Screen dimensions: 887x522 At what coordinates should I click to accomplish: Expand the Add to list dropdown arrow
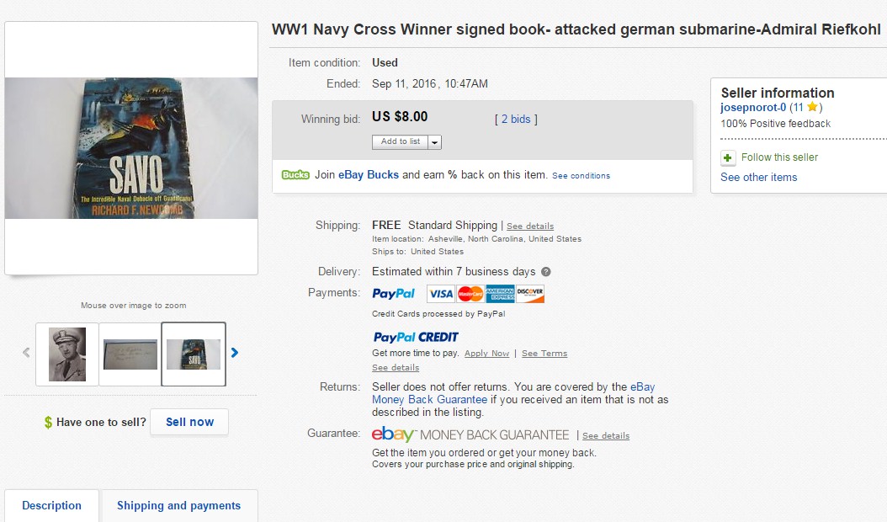coord(435,142)
